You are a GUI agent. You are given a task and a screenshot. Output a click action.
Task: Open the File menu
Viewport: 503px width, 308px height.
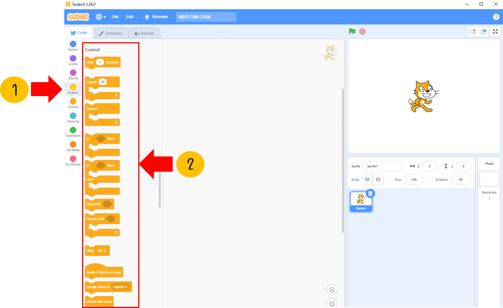[x=115, y=17]
